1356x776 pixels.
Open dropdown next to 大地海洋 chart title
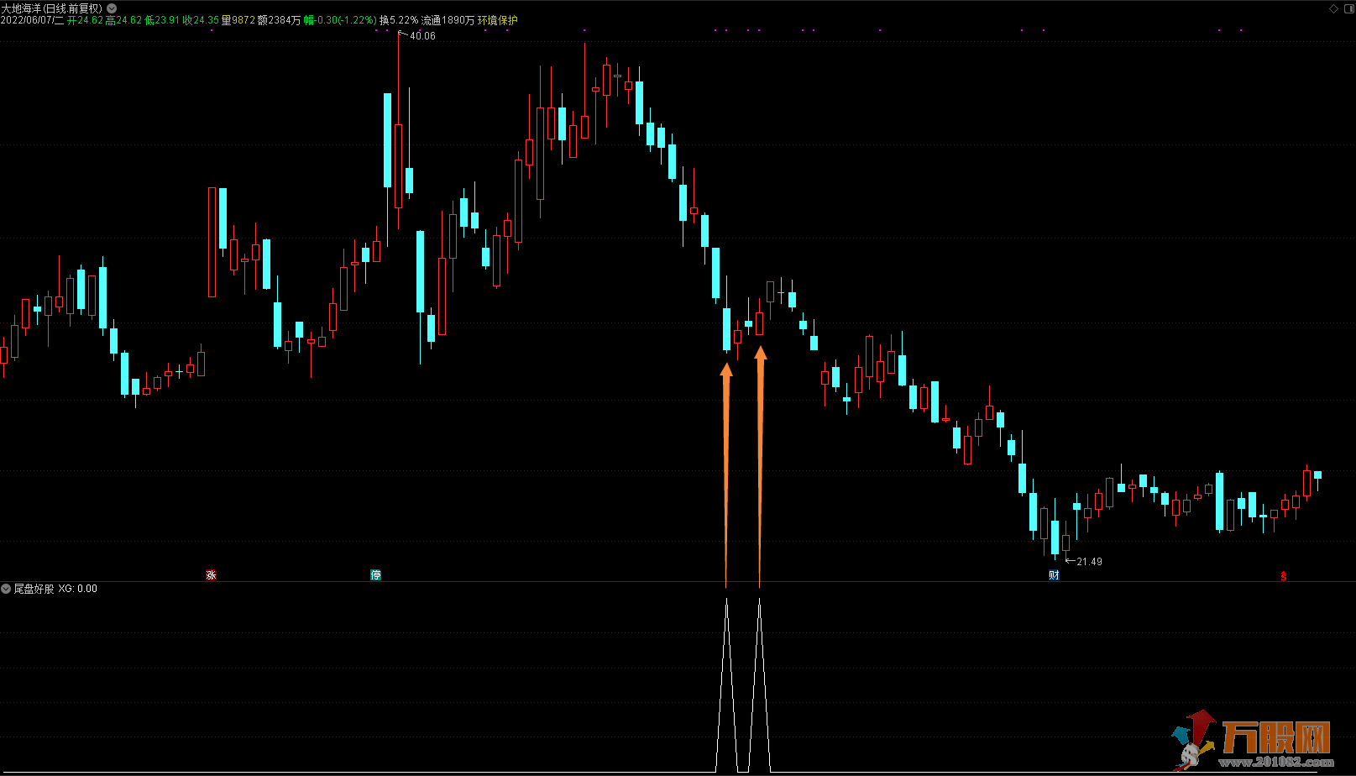coord(112,8)
